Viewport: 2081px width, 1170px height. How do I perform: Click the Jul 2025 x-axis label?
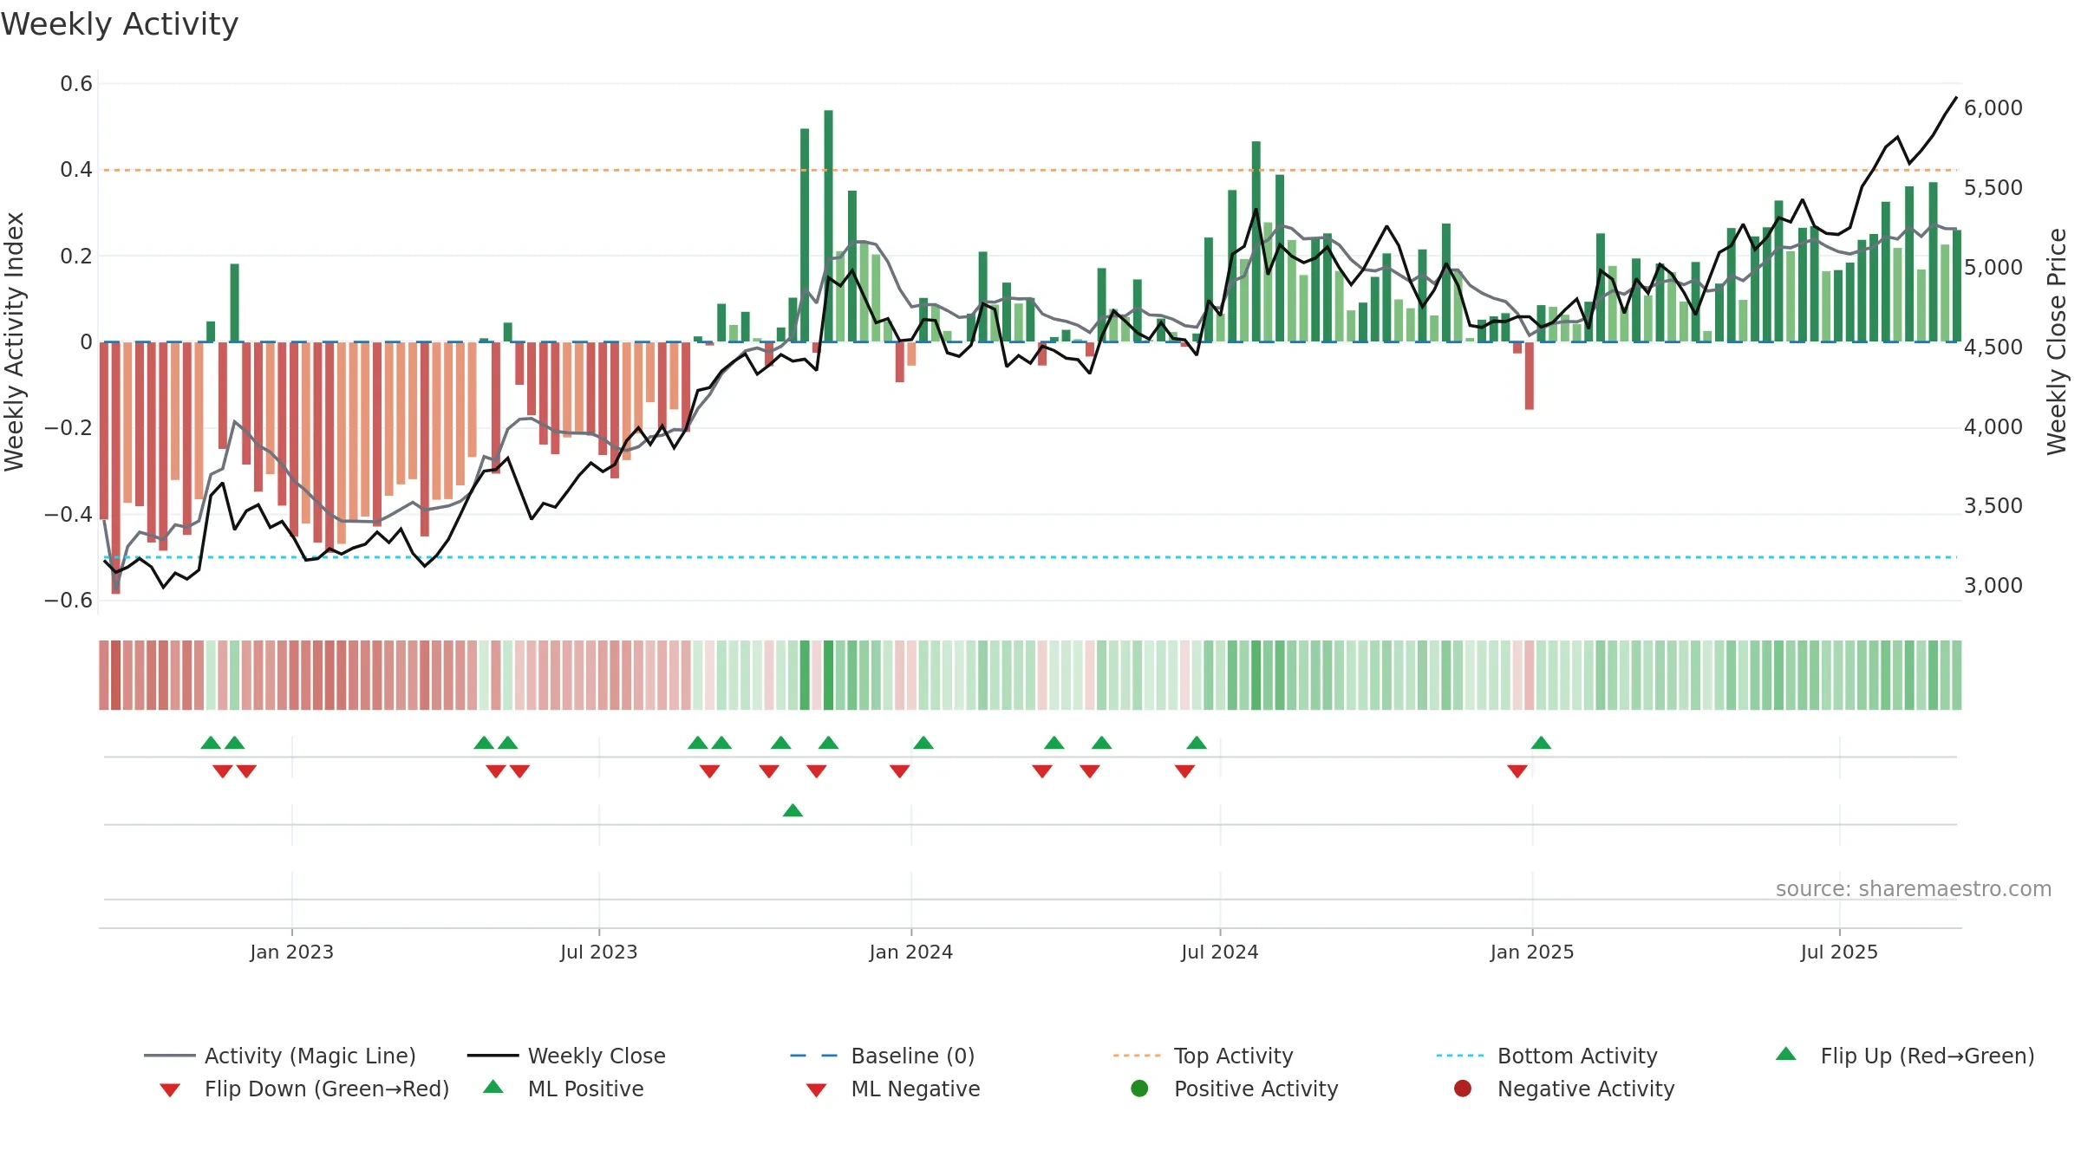click(x=1839, y=952)
